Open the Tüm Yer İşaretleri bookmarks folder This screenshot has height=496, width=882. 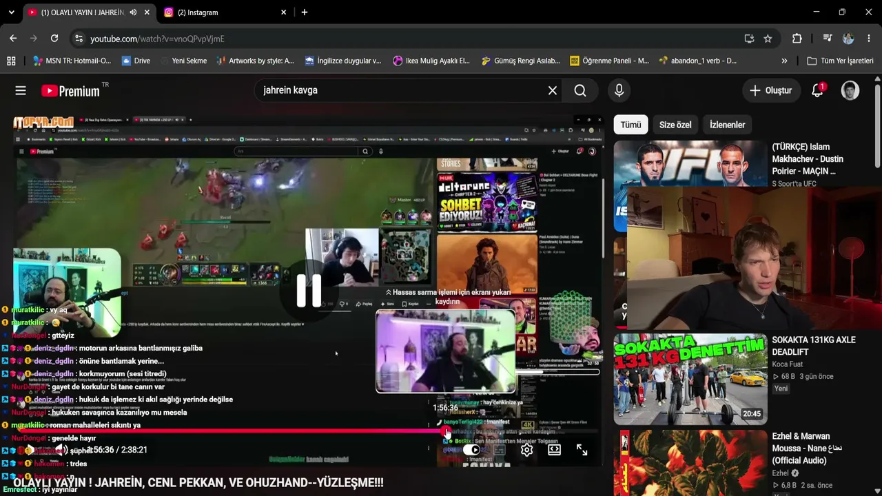[841, 61]
